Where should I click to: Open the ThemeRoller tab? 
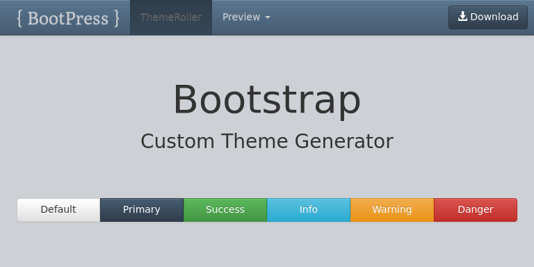[x=171, y=17]
